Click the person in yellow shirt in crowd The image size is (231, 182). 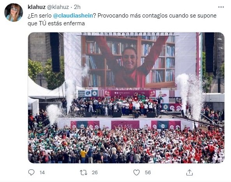[83, 155]
